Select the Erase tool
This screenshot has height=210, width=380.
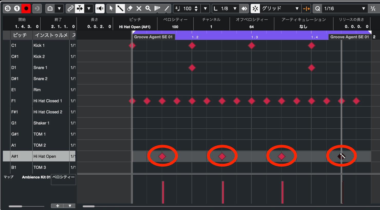130,8
